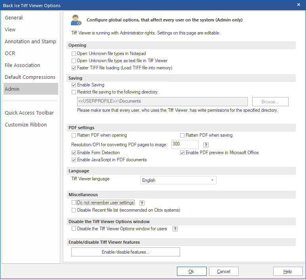Uncheck Faster TIFF file loading option
Viewport: 306px width, 279px height.
74,68
